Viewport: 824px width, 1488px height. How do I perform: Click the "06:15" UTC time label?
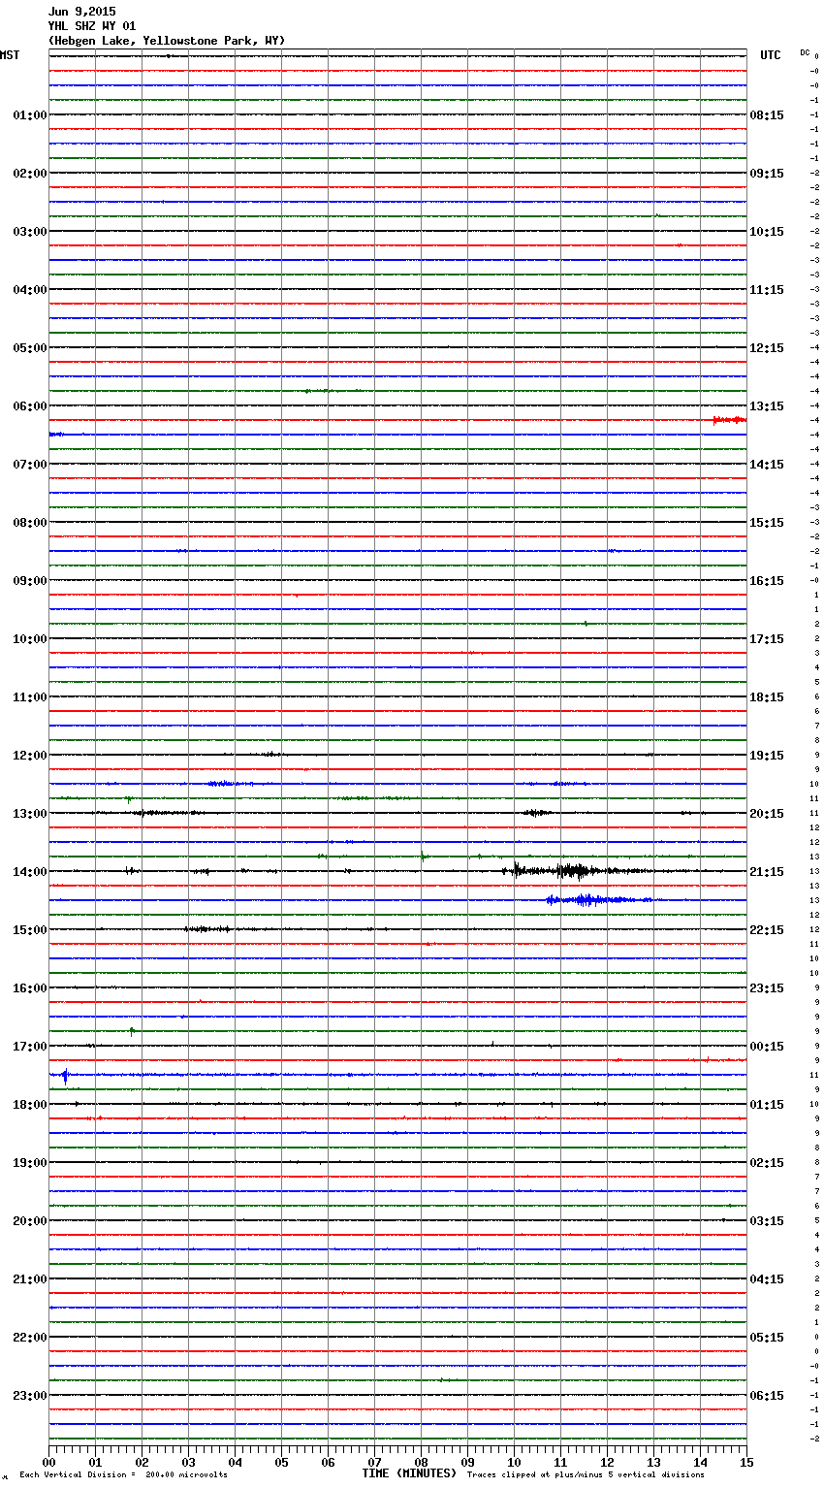[767, 1396]
